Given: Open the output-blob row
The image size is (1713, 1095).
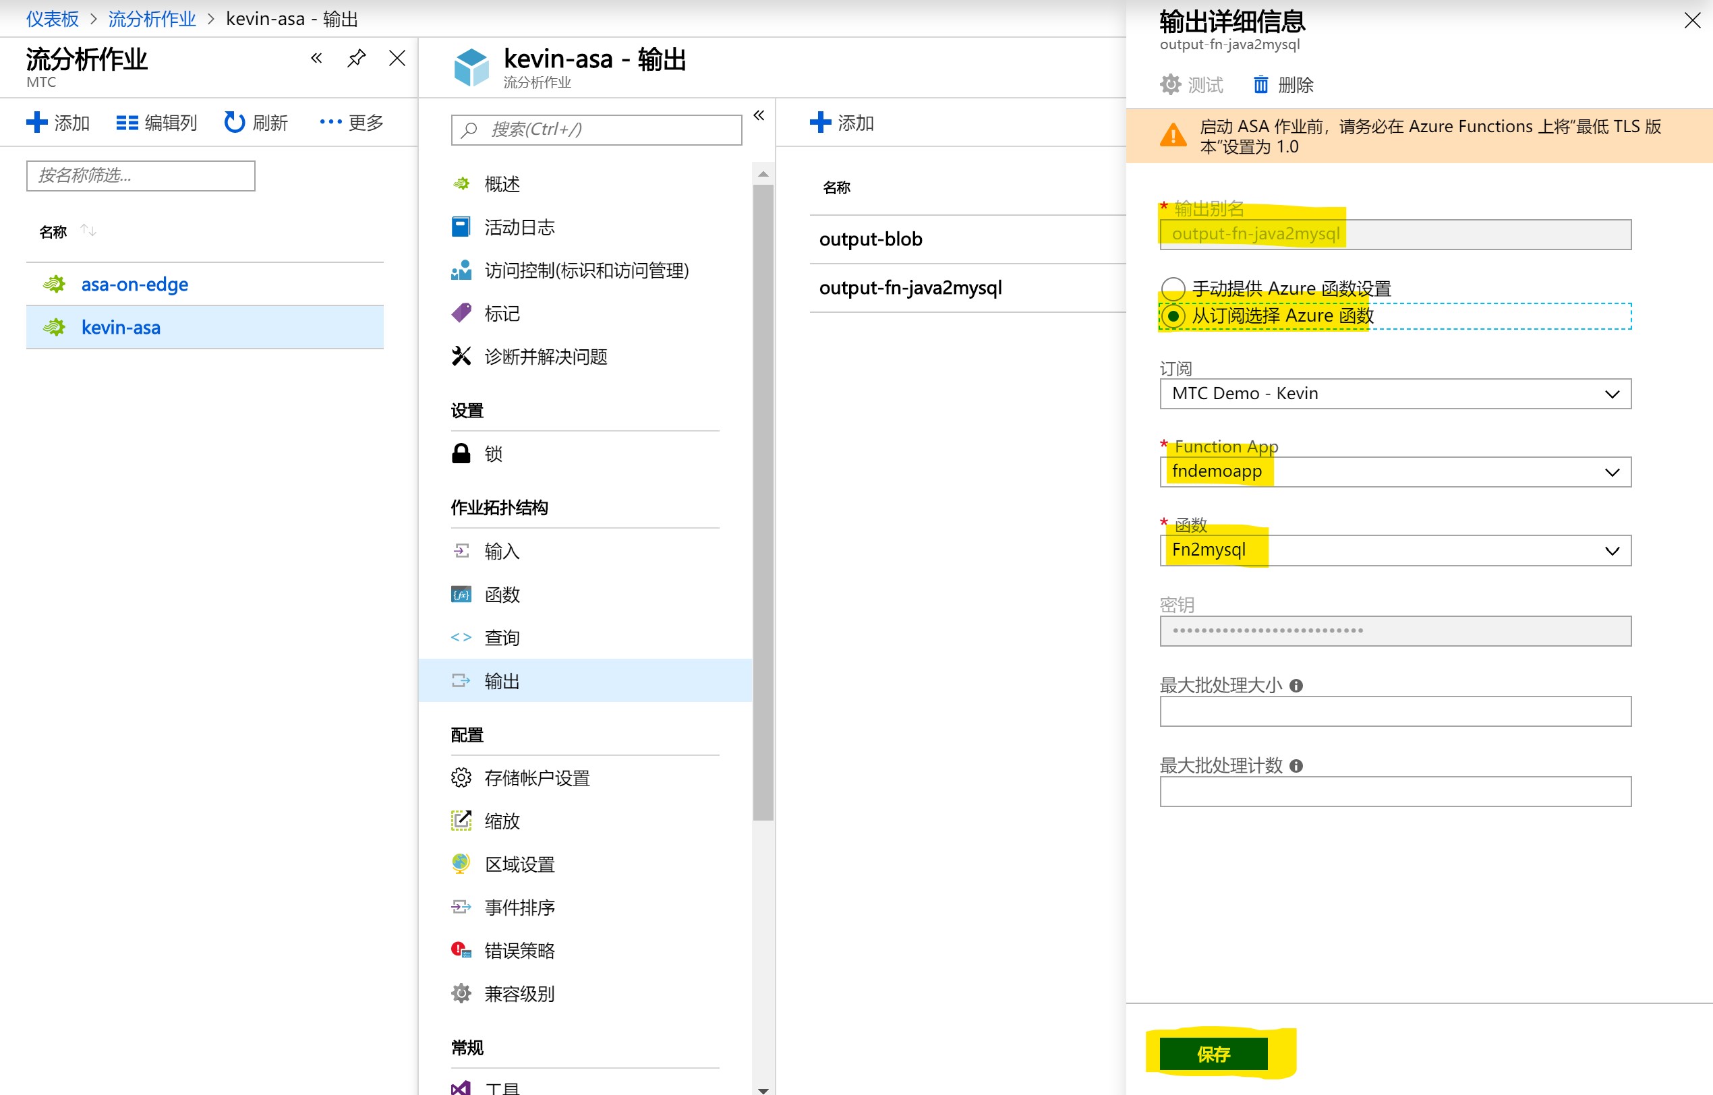Looking at the screenshot, I should coord(968,239).
